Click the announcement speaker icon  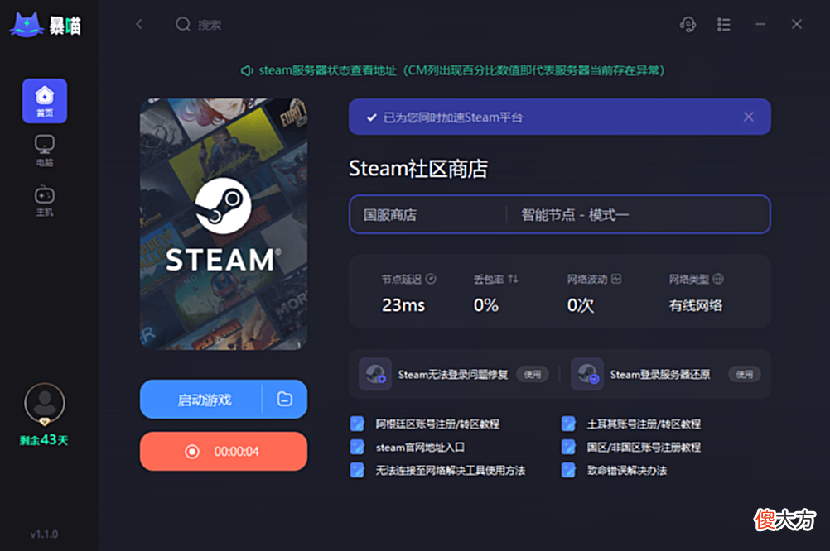click(x=247, y=71)
